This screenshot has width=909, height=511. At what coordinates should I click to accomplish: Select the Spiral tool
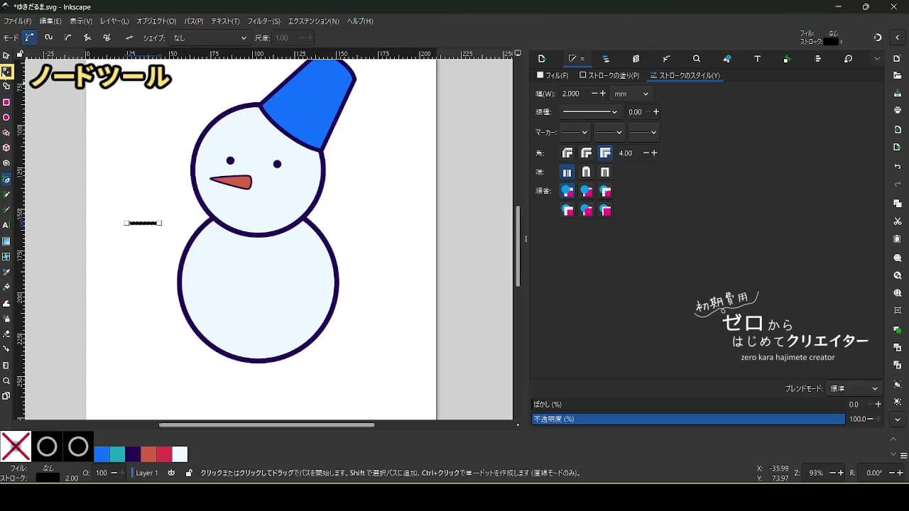tap(6, 163)
